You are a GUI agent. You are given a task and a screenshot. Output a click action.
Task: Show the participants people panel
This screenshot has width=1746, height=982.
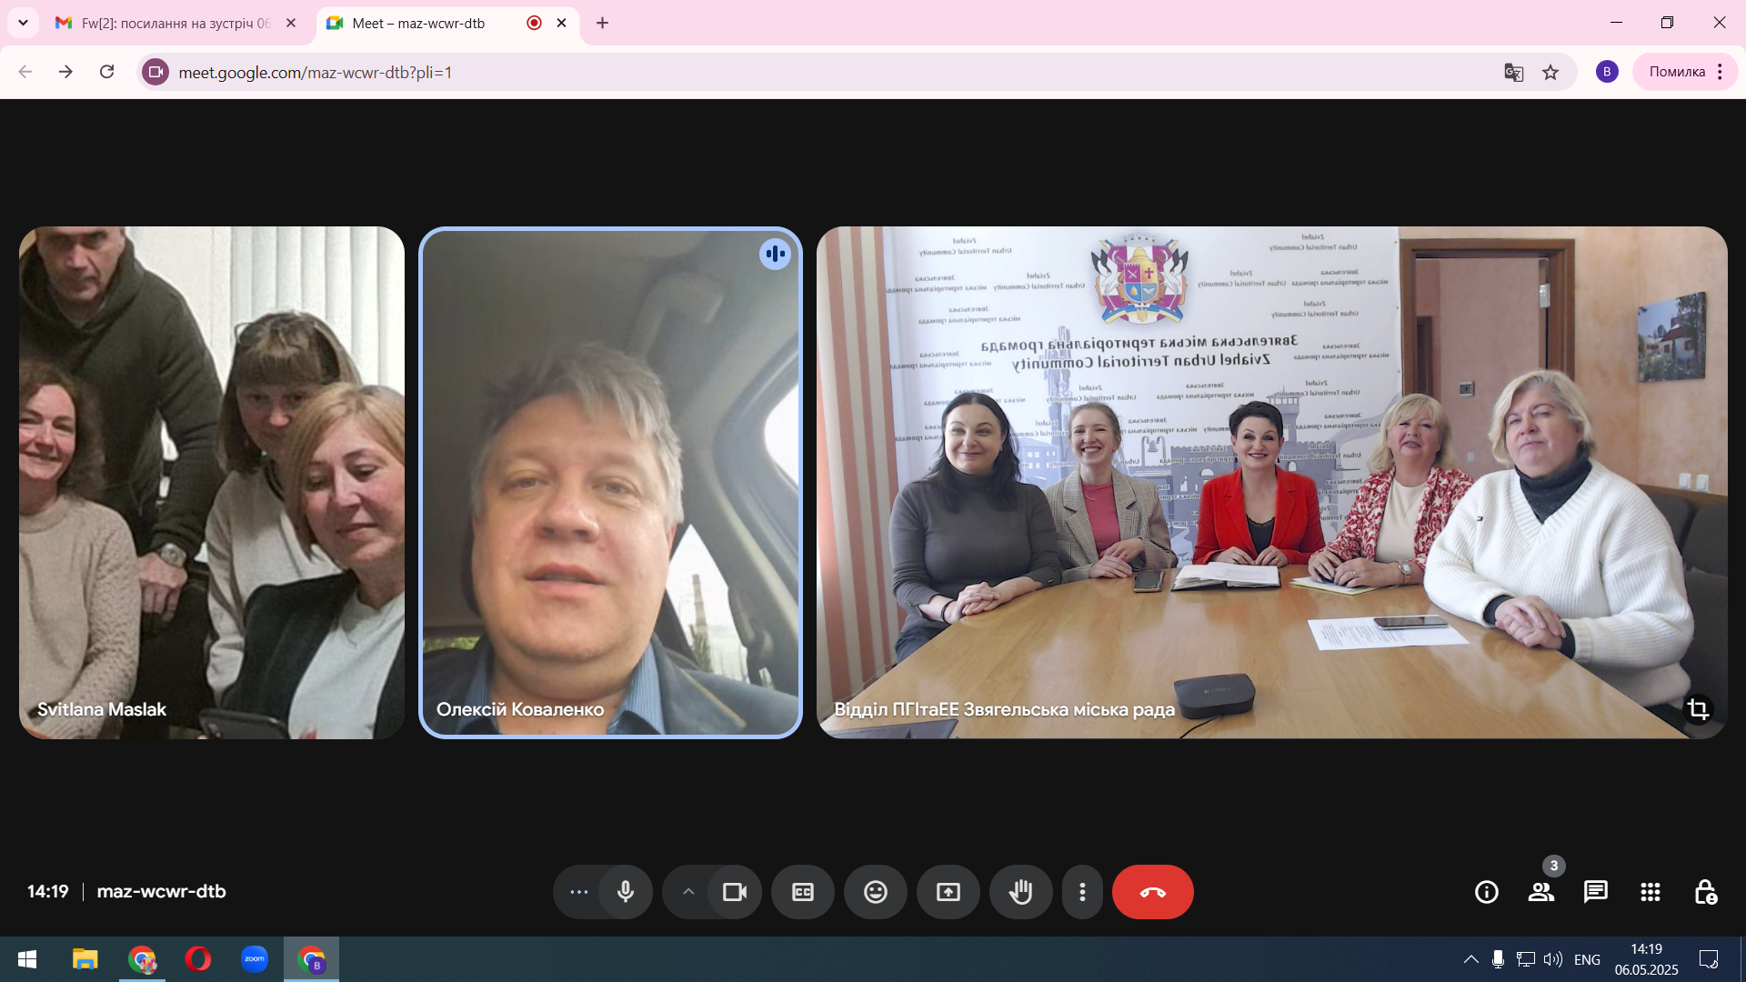[x=1540, y=892]
